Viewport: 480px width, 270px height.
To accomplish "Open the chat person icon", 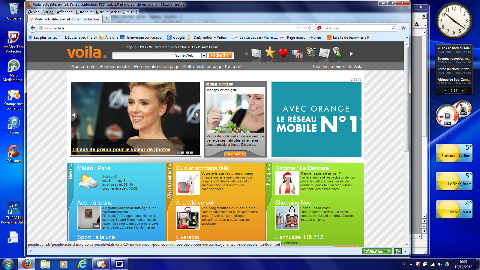I will click(x=337, y=52).
